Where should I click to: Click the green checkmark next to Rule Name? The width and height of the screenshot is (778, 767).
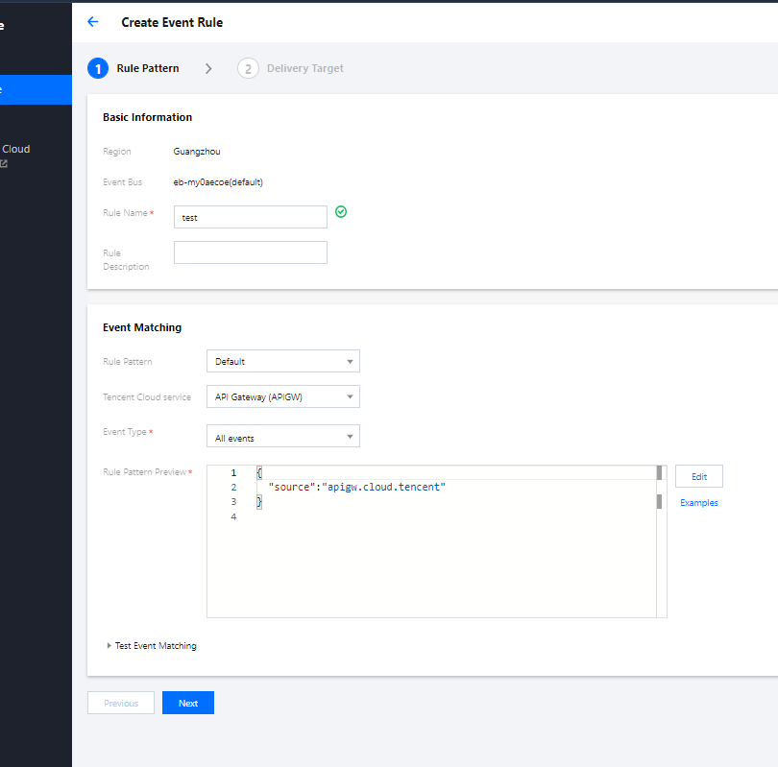[x=341, y=211]
